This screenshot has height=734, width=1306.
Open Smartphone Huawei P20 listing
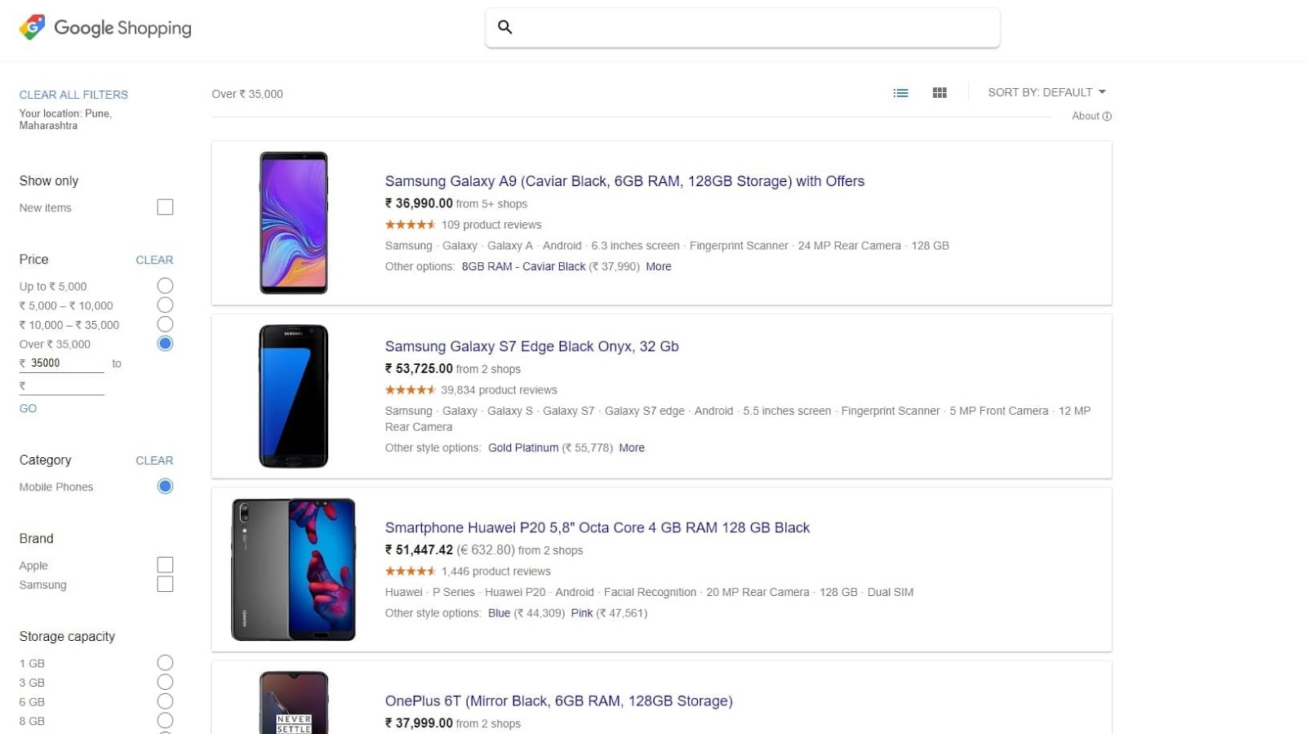tap(597, 527)
